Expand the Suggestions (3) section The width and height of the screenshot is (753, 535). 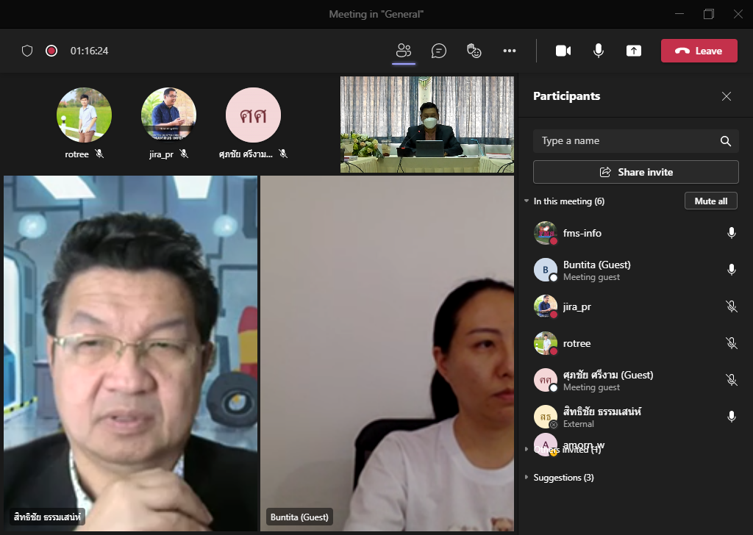coord(527,478)
